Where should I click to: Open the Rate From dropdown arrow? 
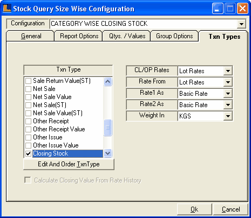[228, 82]
